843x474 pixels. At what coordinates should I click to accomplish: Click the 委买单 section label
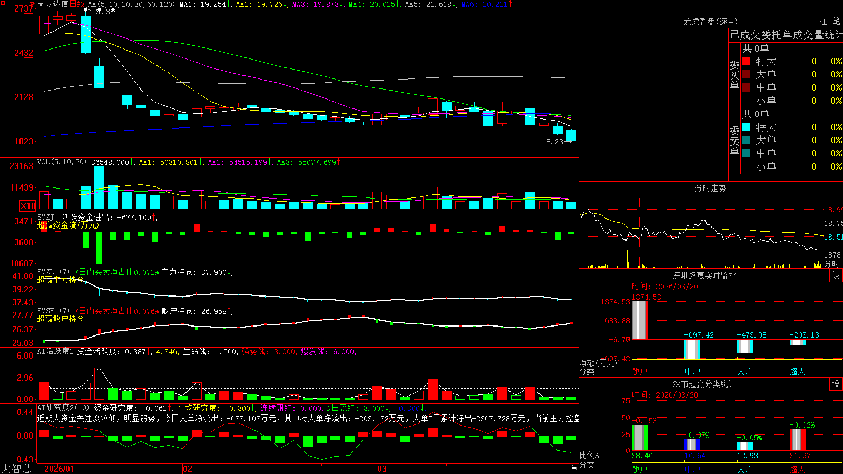pyautogui.click(x=734, y=75)
